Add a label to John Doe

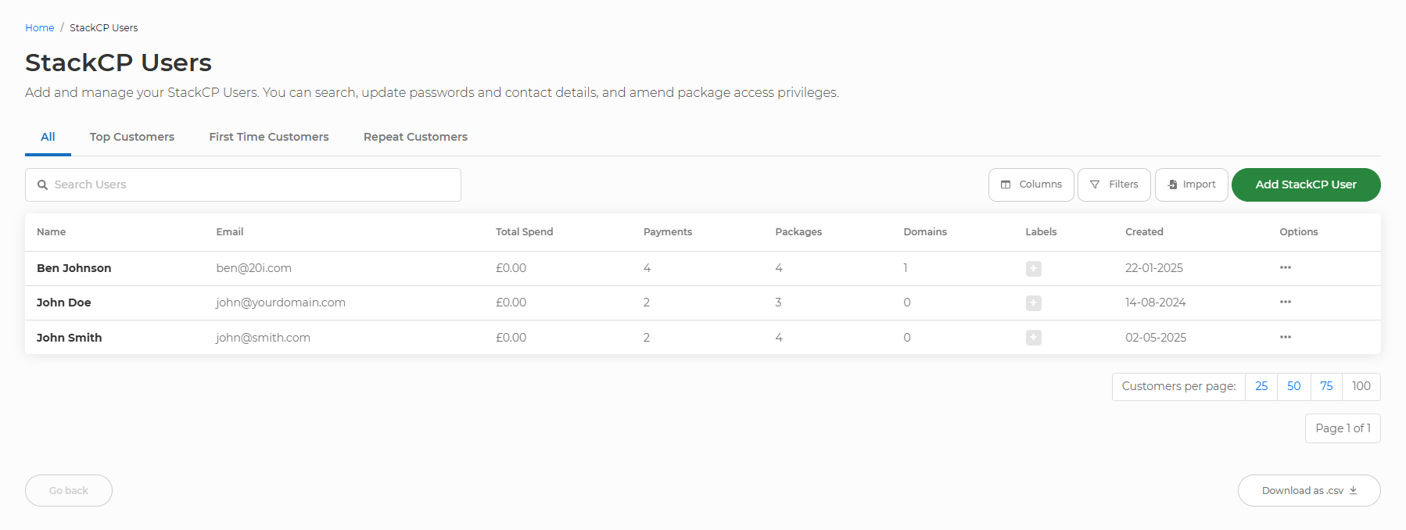pyautogui.click(x=1033, y=303)
